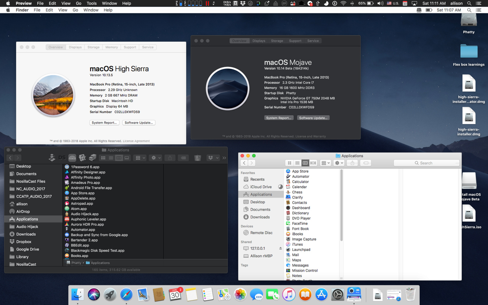Click System Report in High Sierra window
The image size is (488, 305).
105,122
